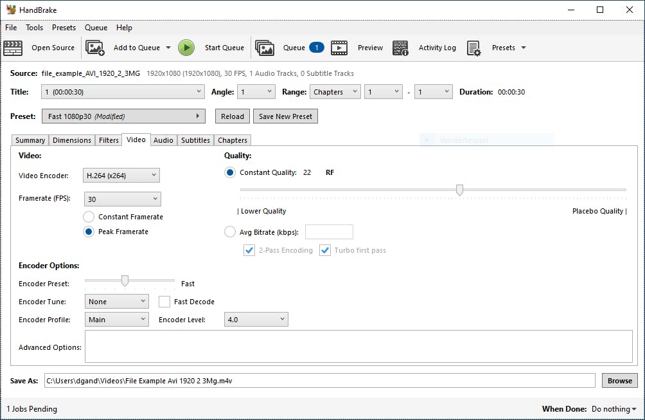645x420 pixels.
Task: Open the Angle dropdown
Action: (x=256, y=92)
